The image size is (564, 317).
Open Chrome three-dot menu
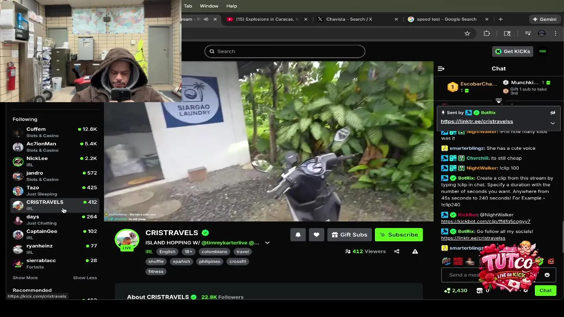[x=556, y=33]
